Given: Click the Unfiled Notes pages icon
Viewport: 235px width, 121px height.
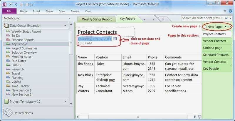Looking at the screenshot, I should pos(8,112).
